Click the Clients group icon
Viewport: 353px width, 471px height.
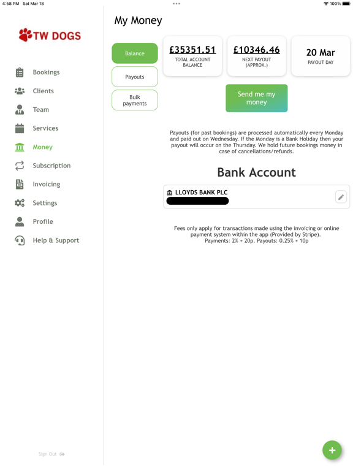20,91
